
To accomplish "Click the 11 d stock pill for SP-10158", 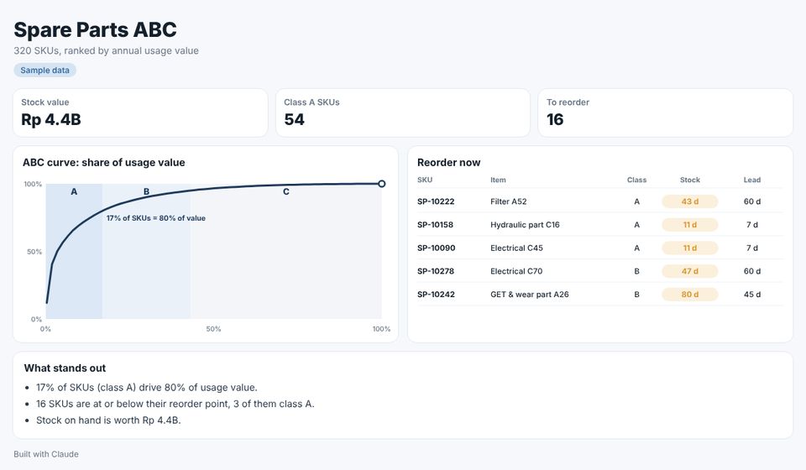I will [690, 224].
